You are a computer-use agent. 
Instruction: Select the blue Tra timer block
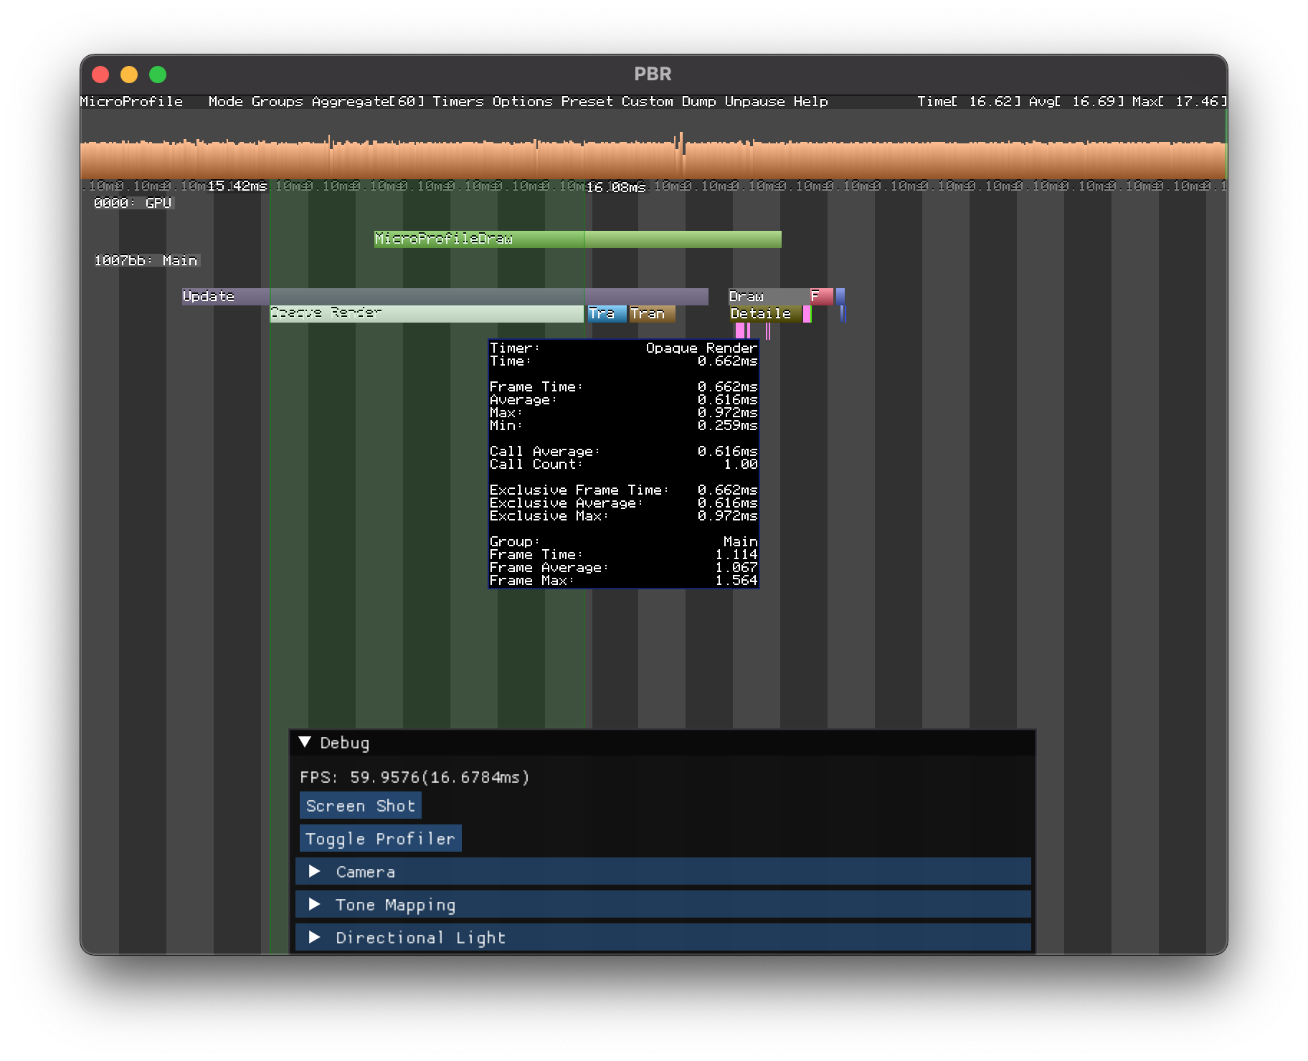pyautogui.click(x=607, y=313)
